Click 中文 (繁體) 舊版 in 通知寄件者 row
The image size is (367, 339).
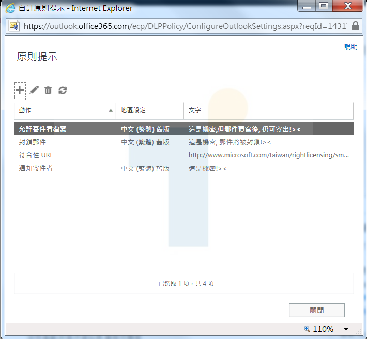145,168
